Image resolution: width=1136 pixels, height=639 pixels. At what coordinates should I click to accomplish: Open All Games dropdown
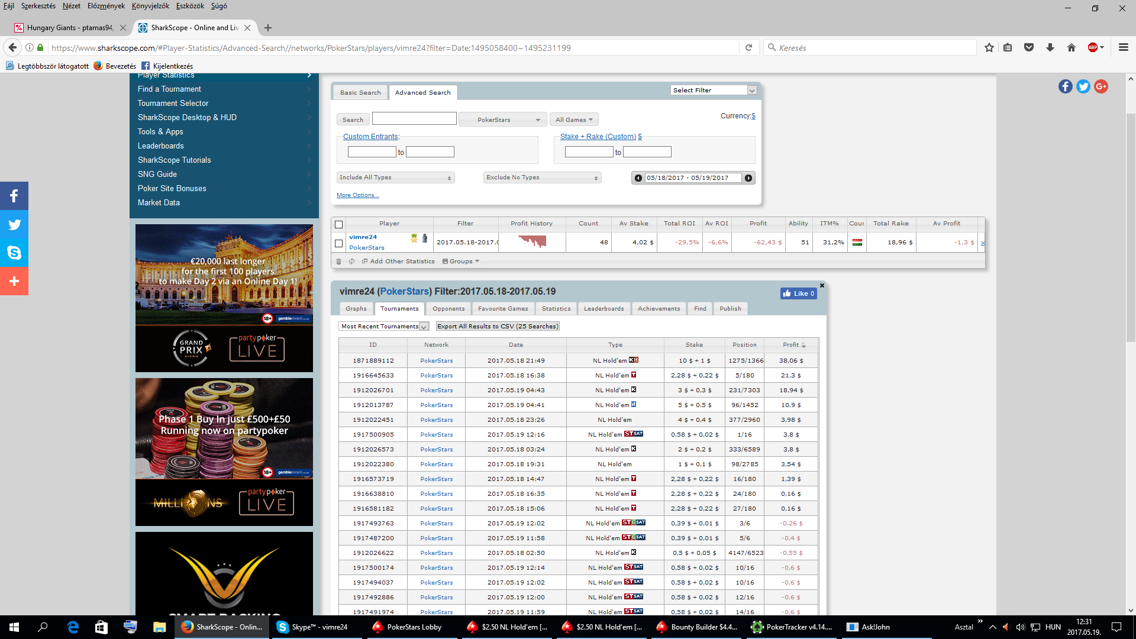click(574, 120)
